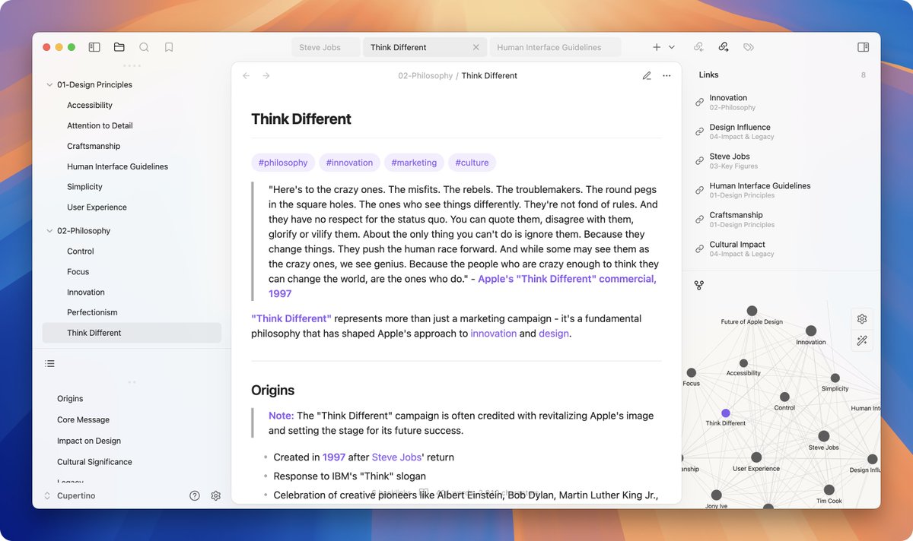This screenshot has width=913, height=541.
Task: Click the local graph icon above graph
Action: tap(699, 286)
